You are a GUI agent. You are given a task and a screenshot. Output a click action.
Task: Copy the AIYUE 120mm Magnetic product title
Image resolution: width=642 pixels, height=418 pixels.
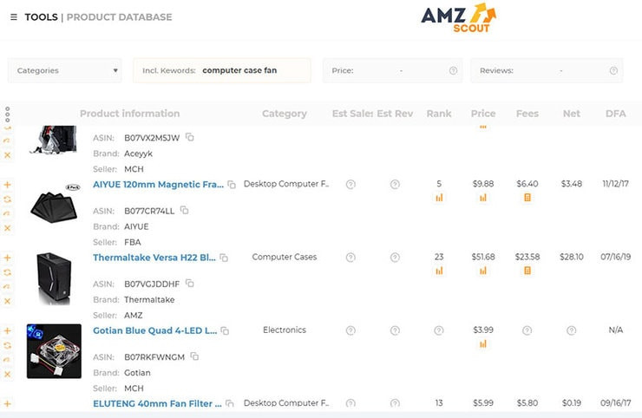click(232, 185)
